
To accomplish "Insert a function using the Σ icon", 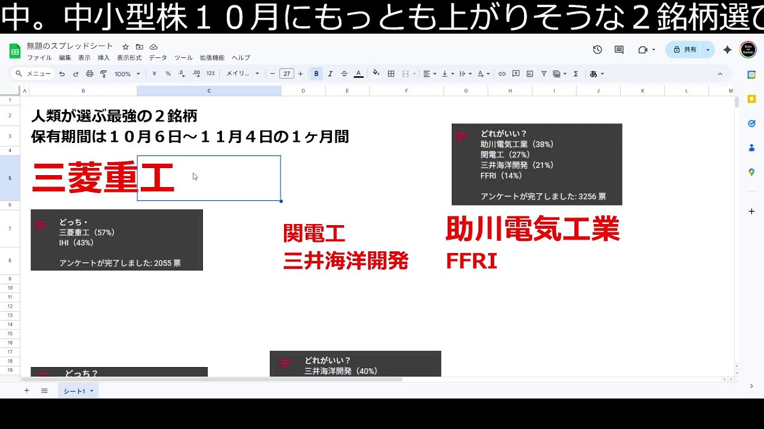I will tap(575, 73).
